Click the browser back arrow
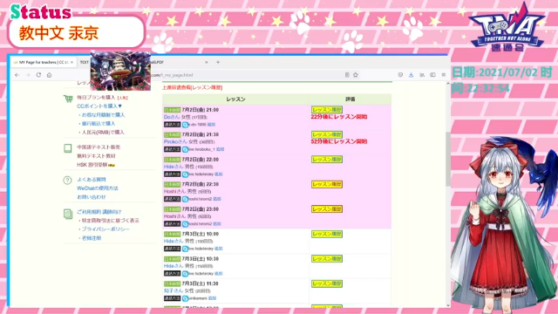 coord(17,75)
